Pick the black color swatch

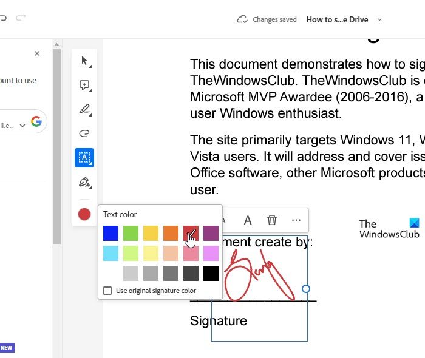click(211, 273)
